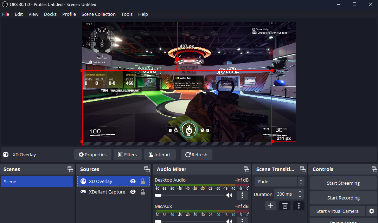
Task: Open the View menu
Action: [33, 14]
